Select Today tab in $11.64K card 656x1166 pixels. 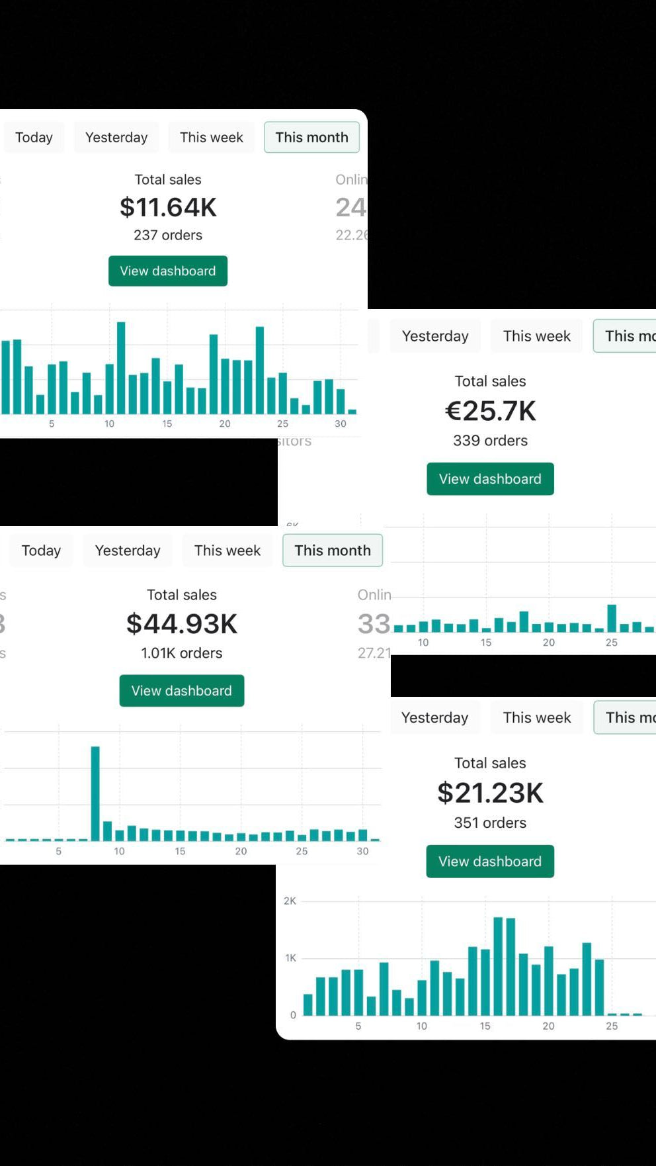click(34, 137)
